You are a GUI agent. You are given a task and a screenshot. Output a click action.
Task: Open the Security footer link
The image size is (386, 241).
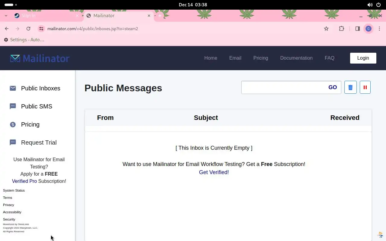click(9, 219)
